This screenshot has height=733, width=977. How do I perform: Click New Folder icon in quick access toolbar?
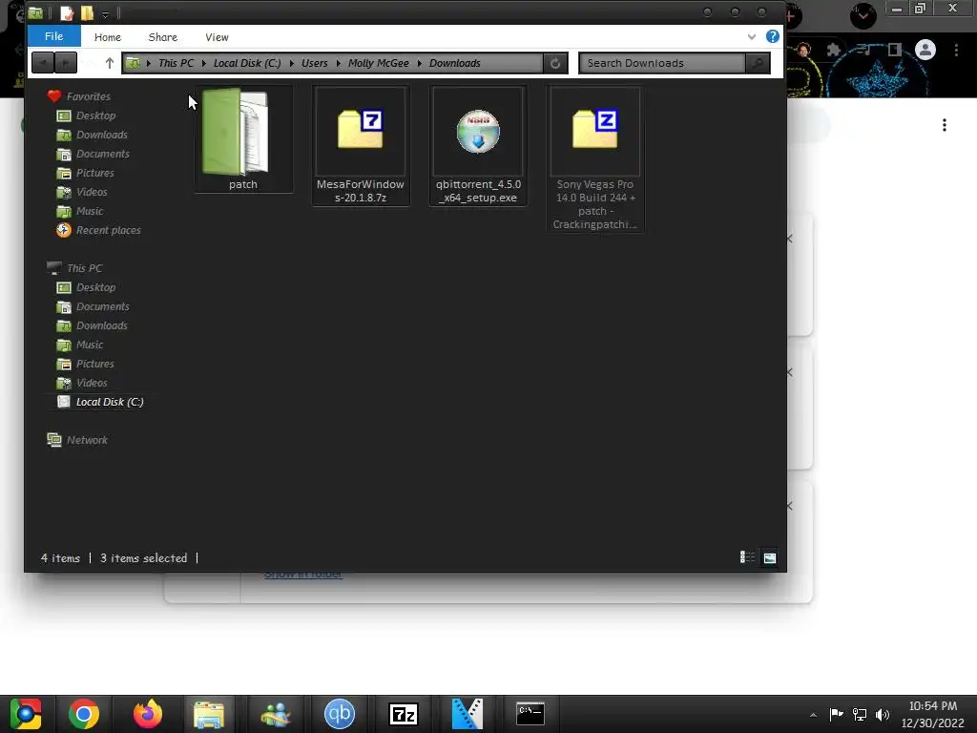pyautogui.click(x=87, y=13)
